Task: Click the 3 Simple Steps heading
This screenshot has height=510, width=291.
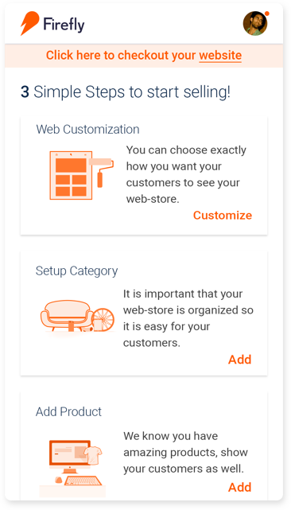Action: [126, 92]
